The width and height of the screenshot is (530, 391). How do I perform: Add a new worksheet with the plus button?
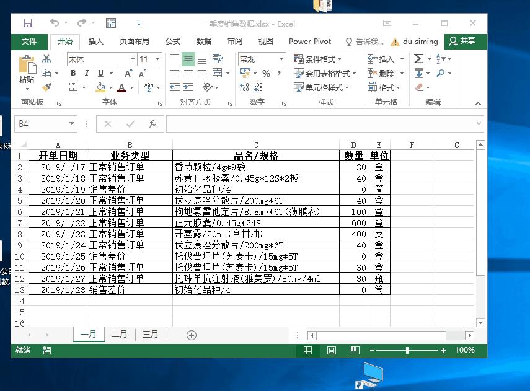190,333
